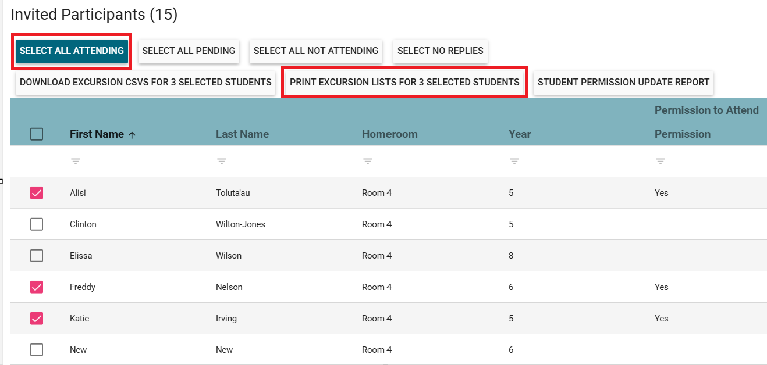Click the Year column filter icon
The image size is (767, 365).
514,162
